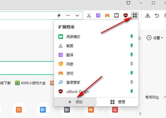Click the scissors screenshot icon in toolbar
Screen dimensions: 166x118
(89, 16)
